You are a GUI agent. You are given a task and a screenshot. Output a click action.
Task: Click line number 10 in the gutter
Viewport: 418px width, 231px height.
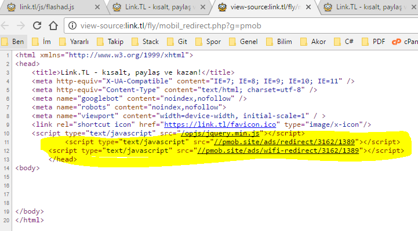click(6, 134)
